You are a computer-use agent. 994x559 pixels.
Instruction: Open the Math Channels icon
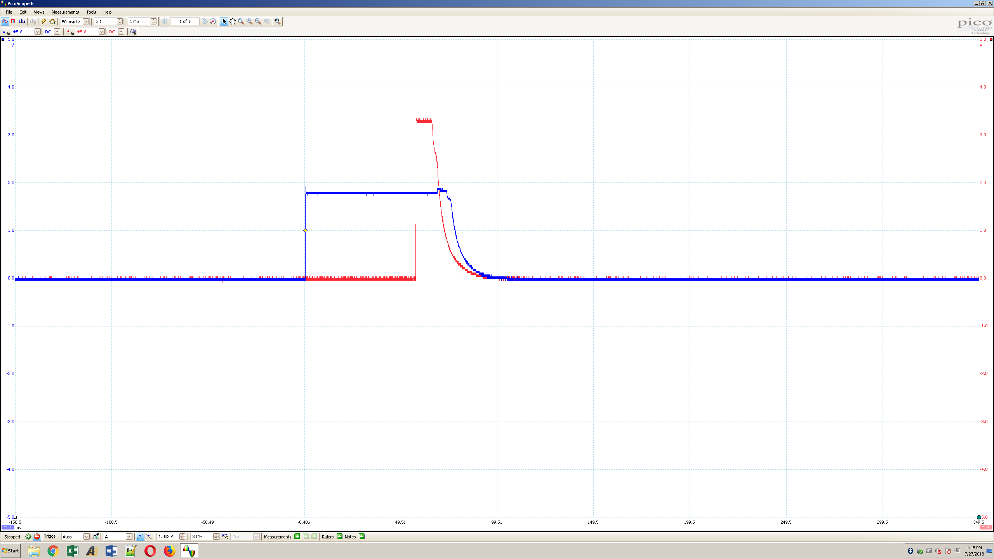(133, 31)
